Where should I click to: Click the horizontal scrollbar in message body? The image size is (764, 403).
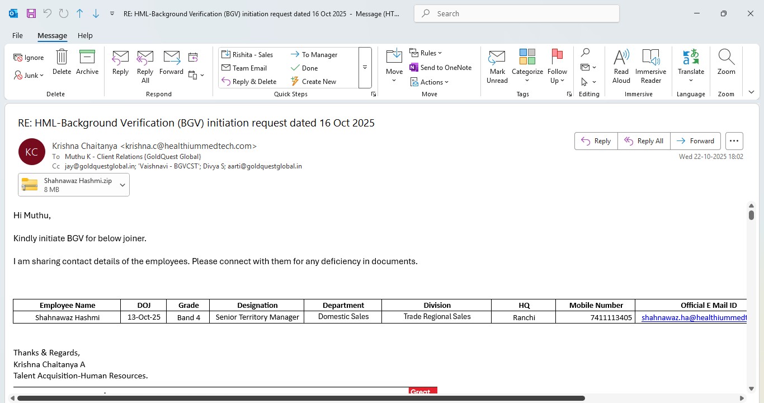pos(301,399)
